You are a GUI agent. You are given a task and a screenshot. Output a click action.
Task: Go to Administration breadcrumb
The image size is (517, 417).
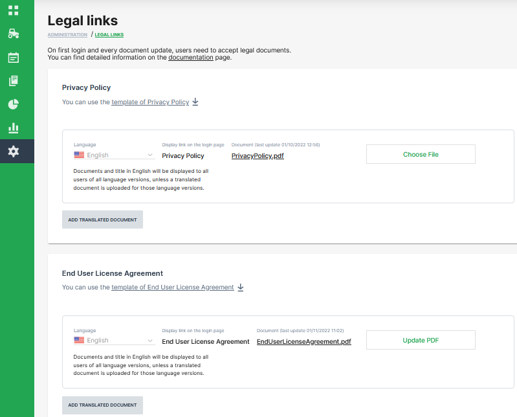67,34
